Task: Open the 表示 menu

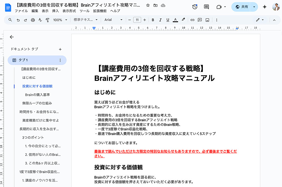Action: [45, 11]
